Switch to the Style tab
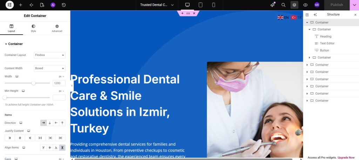Image resolution: width=359 pixels, height=160 pixels. coord(33,28)
